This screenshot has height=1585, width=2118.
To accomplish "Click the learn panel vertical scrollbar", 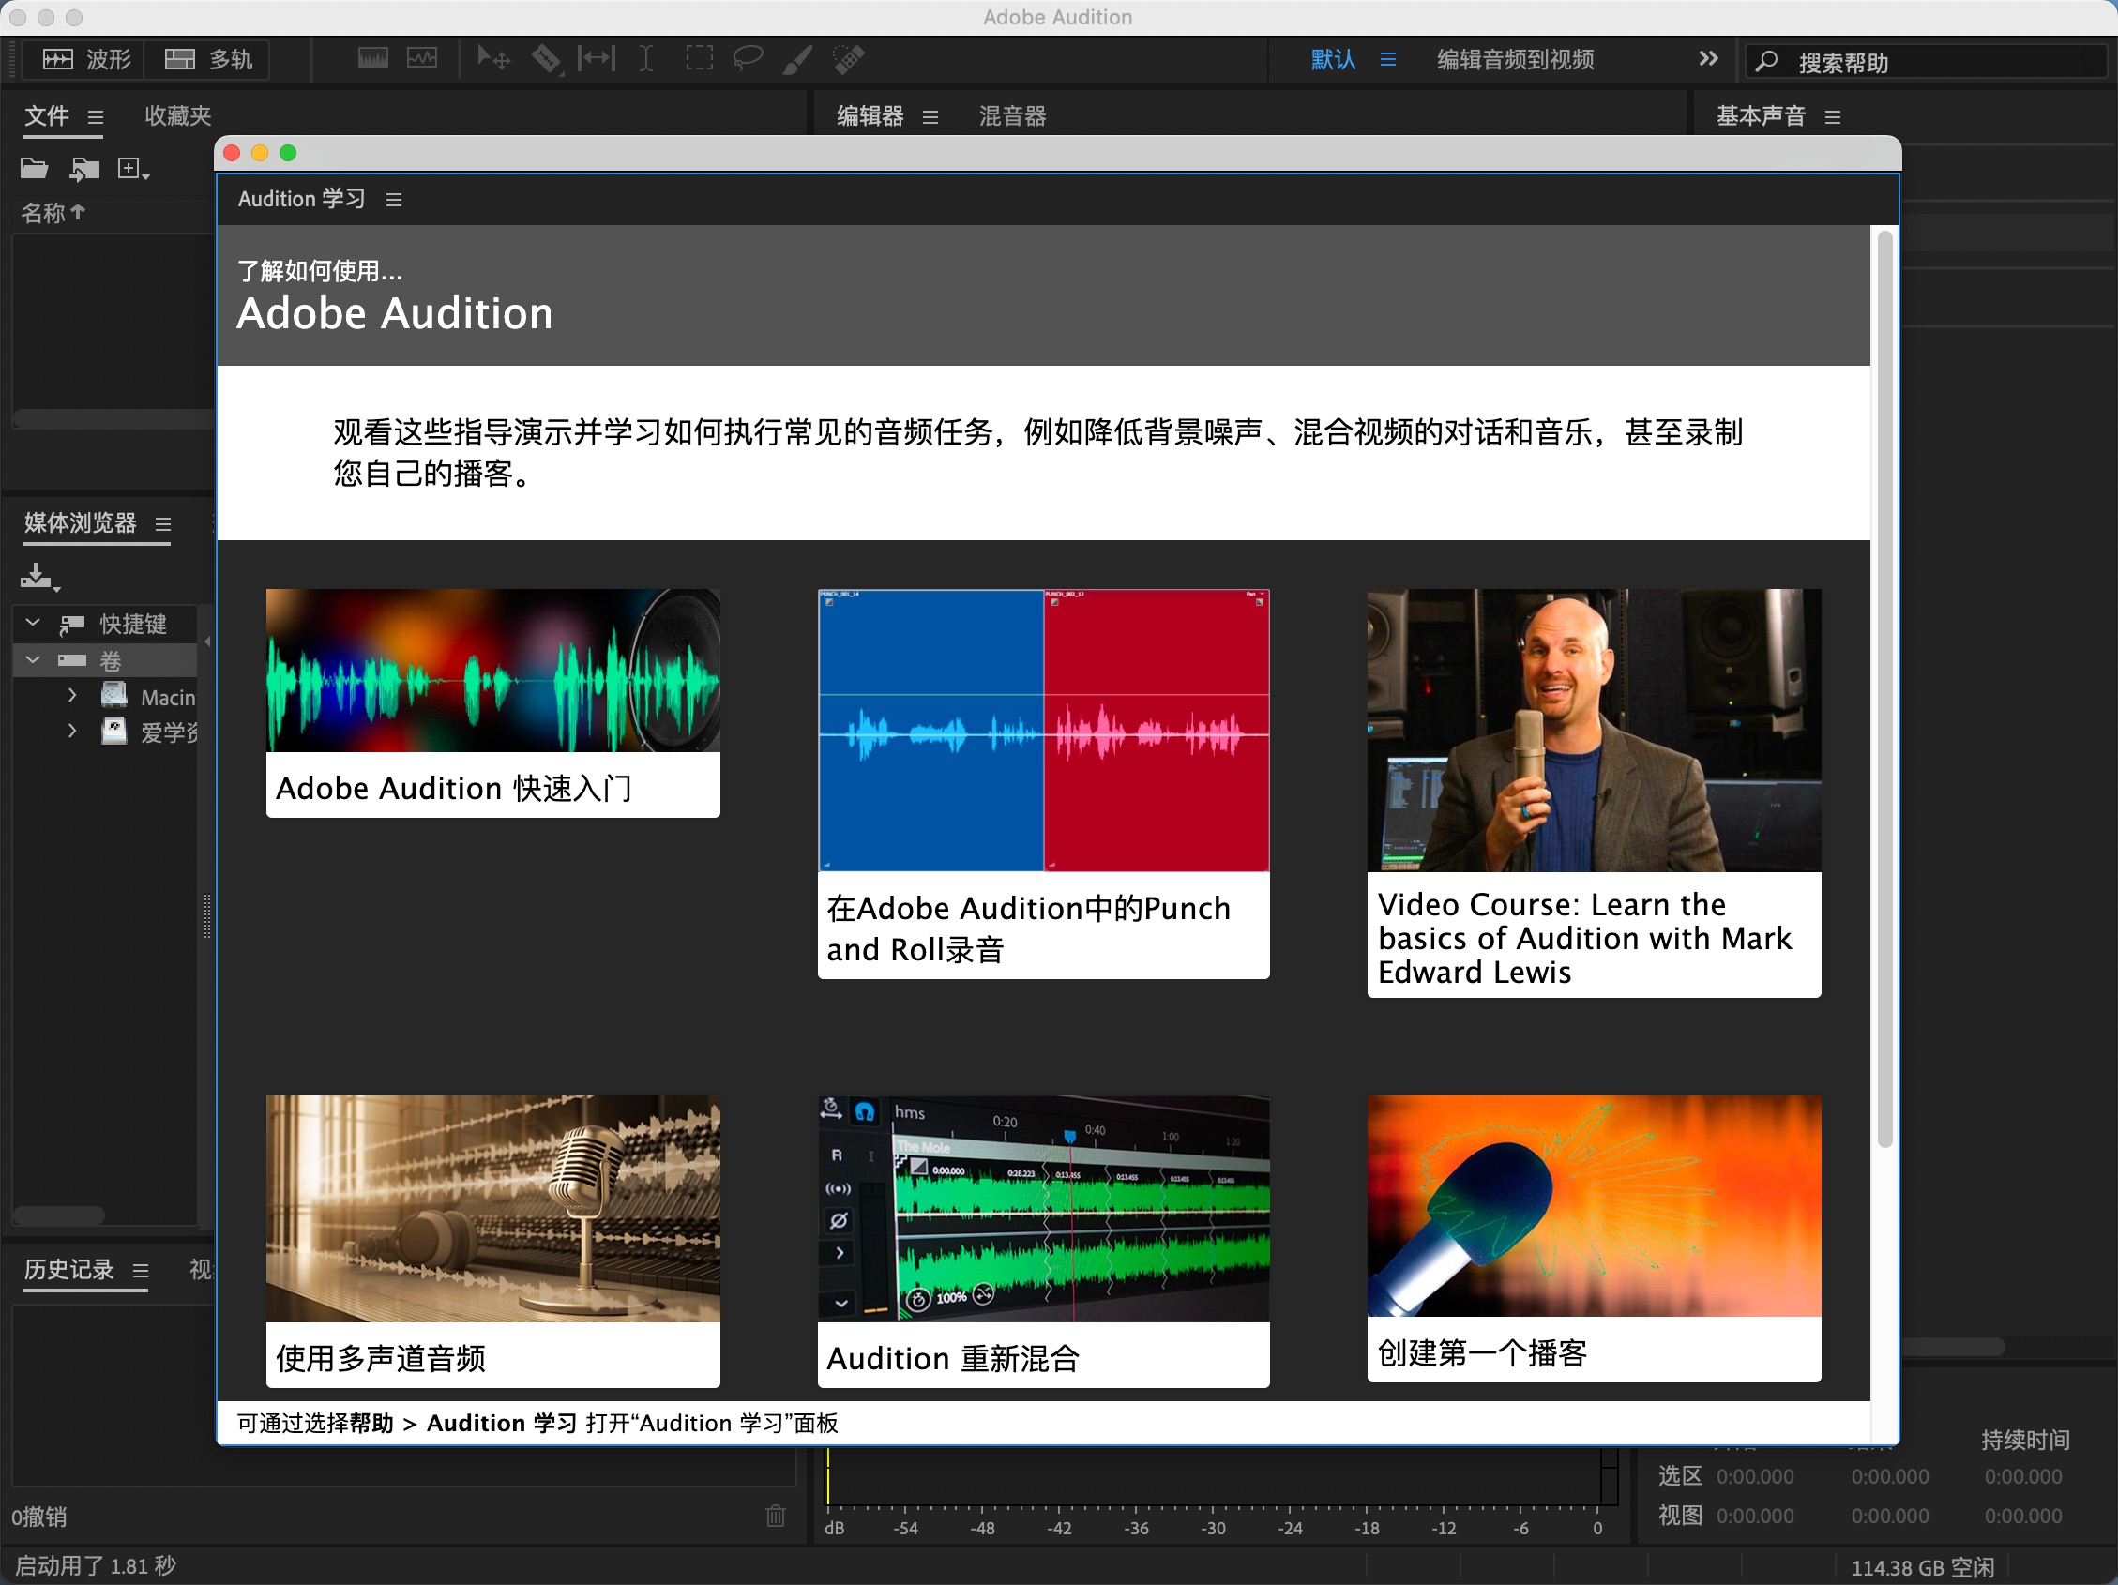I will 1884,689.
